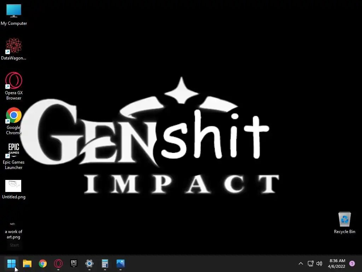Launch Google Chrome from the taskbar
This screenshot has height=272, width=362.
43,263
